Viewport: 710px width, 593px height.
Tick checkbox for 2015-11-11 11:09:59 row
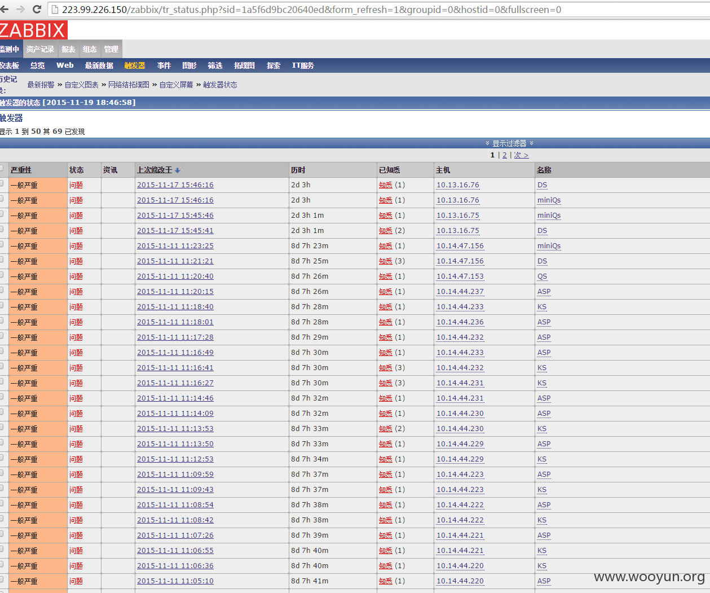(x=2, y=473)
